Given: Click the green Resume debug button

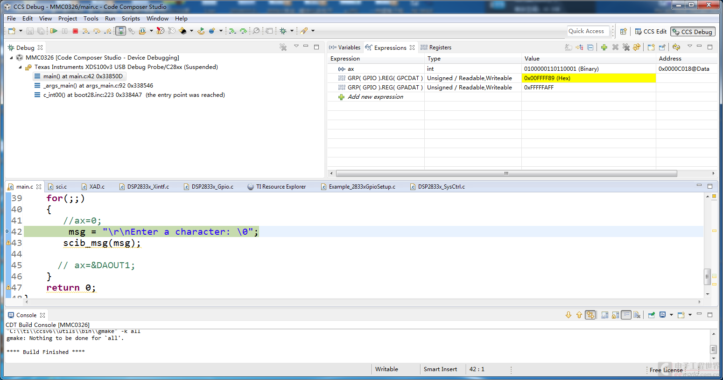Looking at the screenshot, I should [x=54, y=31].
